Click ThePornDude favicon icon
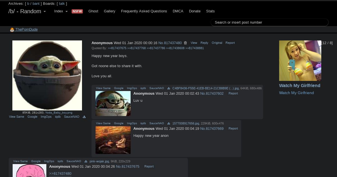The image size is (337, 177). coord(12,30)
